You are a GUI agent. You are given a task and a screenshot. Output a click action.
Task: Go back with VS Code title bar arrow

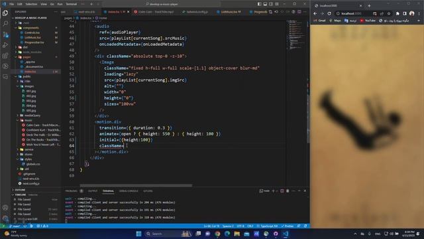pyautogui.click(x=91, y=4)
